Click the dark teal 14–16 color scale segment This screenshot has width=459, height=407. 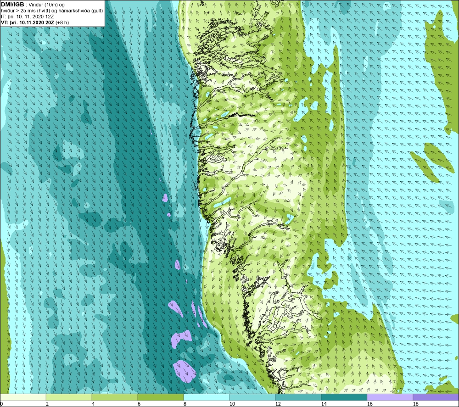point(344,397)
